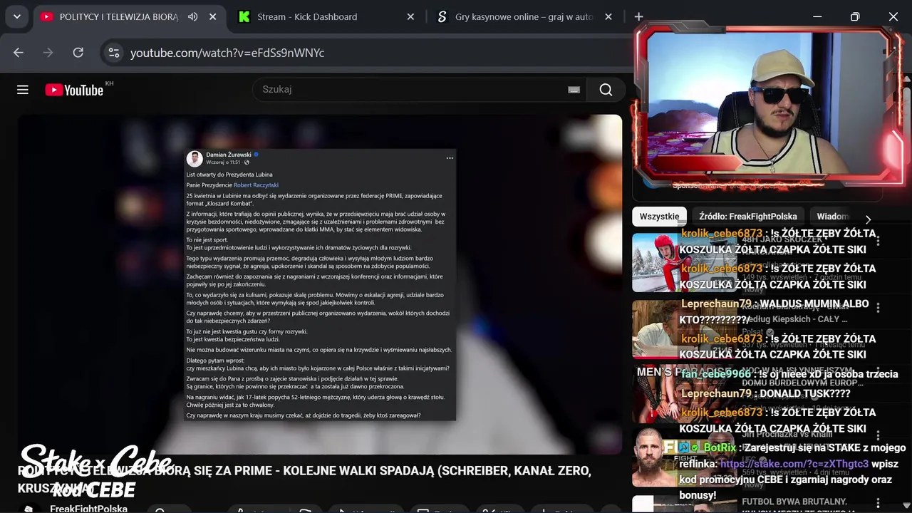Open Damian Żurawski's profile name
The height and width of the screenshot is (513, 912).
tap(228, 155)
